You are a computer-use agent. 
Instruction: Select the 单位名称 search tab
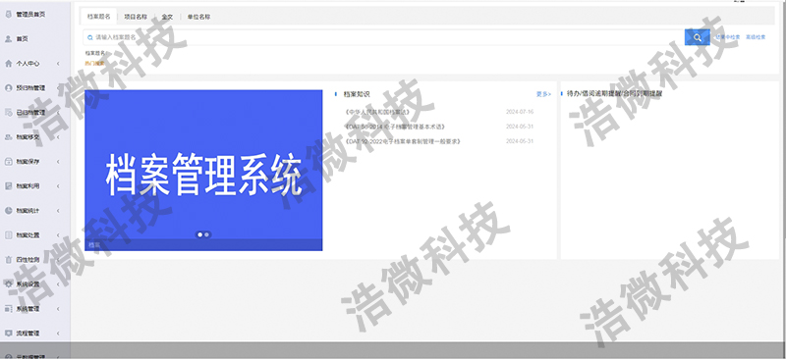[198, 17]
